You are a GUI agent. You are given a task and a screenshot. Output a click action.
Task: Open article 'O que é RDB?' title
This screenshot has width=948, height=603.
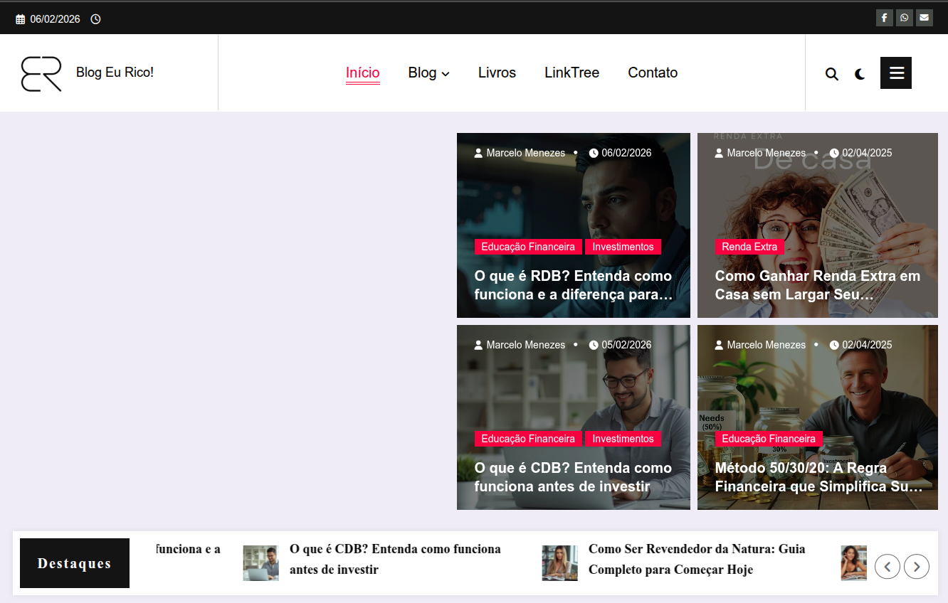click(x=573, y=284)
